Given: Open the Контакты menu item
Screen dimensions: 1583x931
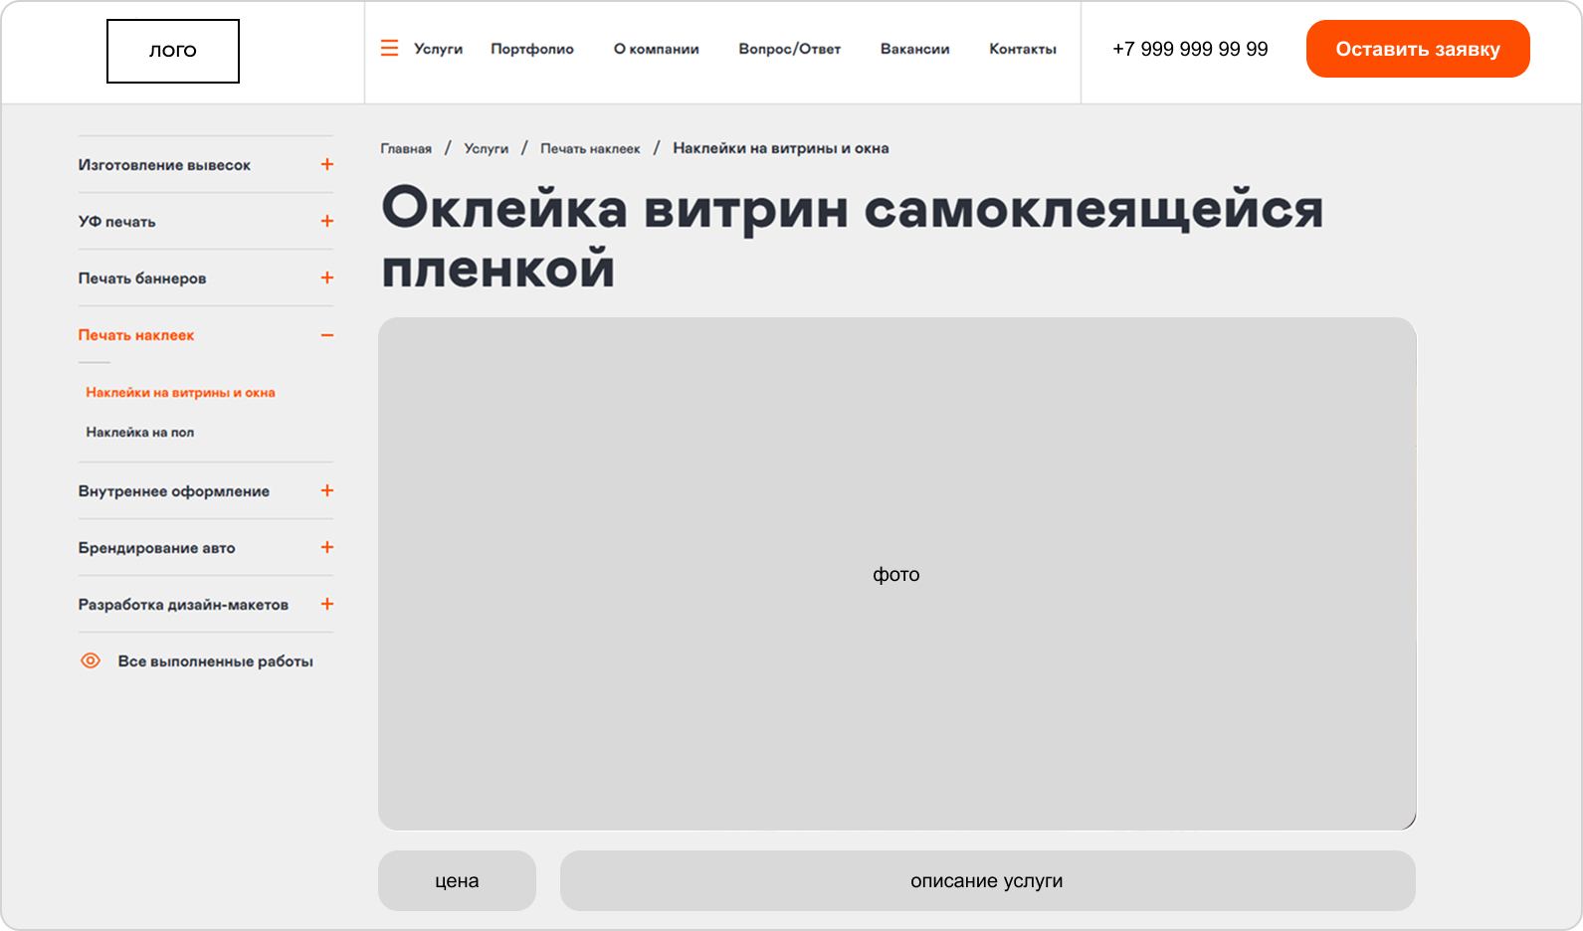Looking at the screenshot, I should pyautogui.click(x=1023, y=49).
